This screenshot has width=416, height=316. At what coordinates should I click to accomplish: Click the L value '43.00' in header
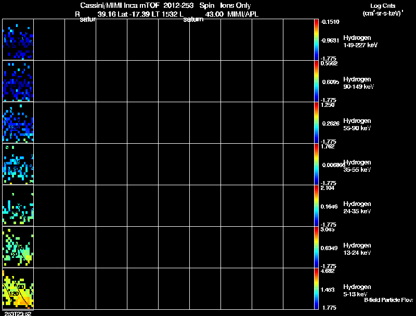(x=214, y=15)
